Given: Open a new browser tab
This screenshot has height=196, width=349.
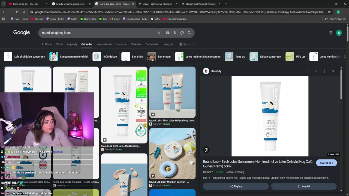Looking at the screenshot, I should tap(226, 4).
